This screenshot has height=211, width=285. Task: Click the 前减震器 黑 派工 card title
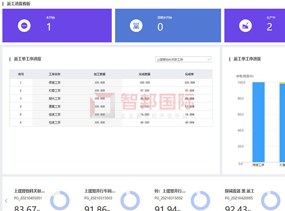pos(240,191)
